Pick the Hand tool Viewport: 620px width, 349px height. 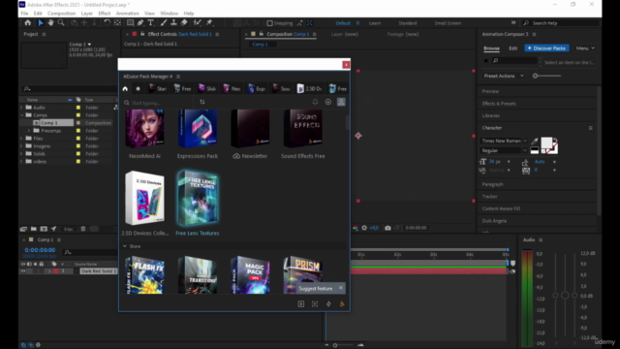coord(50,23)
